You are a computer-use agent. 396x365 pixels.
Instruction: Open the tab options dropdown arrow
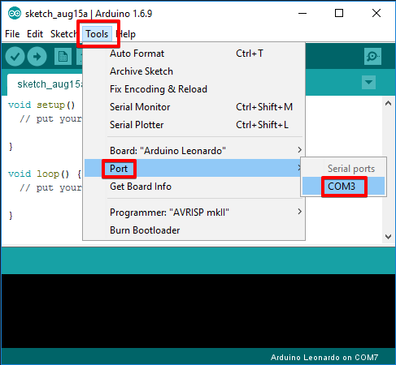click(x=368, y=82)
